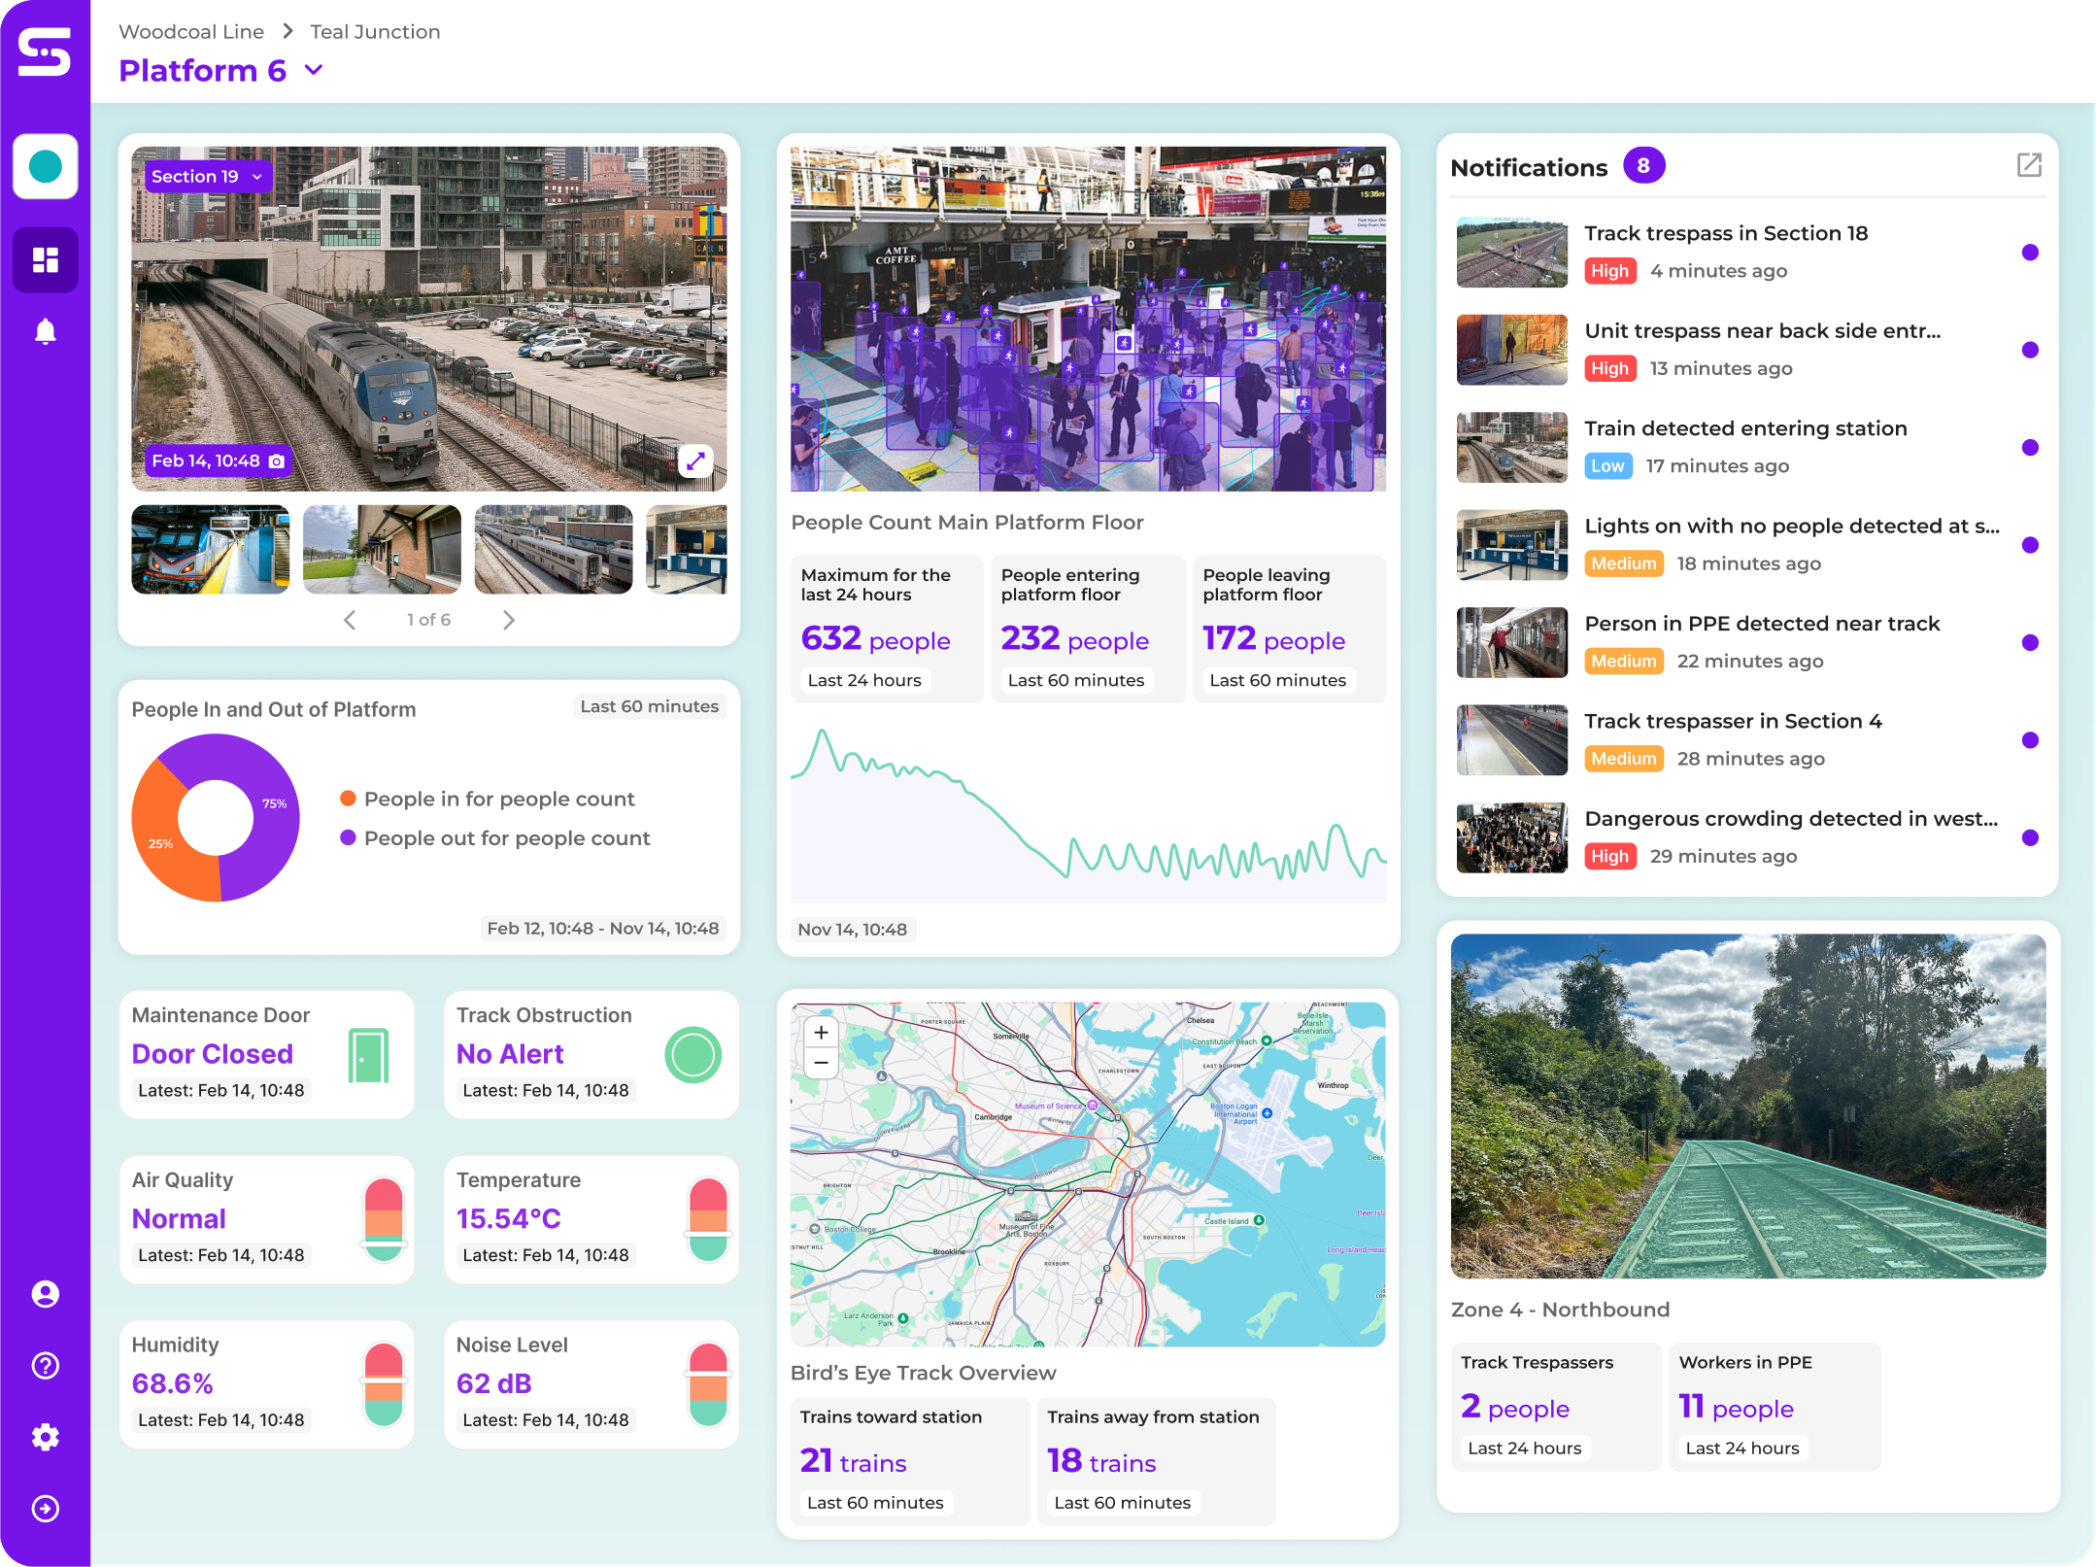The image size is (2096, 1567).
Task: Open the Platform 6 dropdown
Action: click(314, 70)
